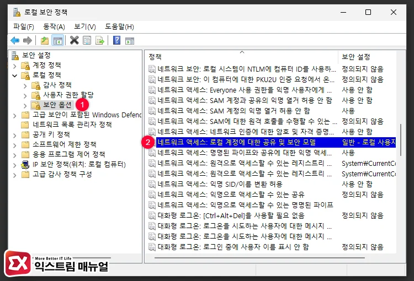Select 응용 프로그램 제어 정책 in tree
This screenshot has height=281, width=414.
68,154
